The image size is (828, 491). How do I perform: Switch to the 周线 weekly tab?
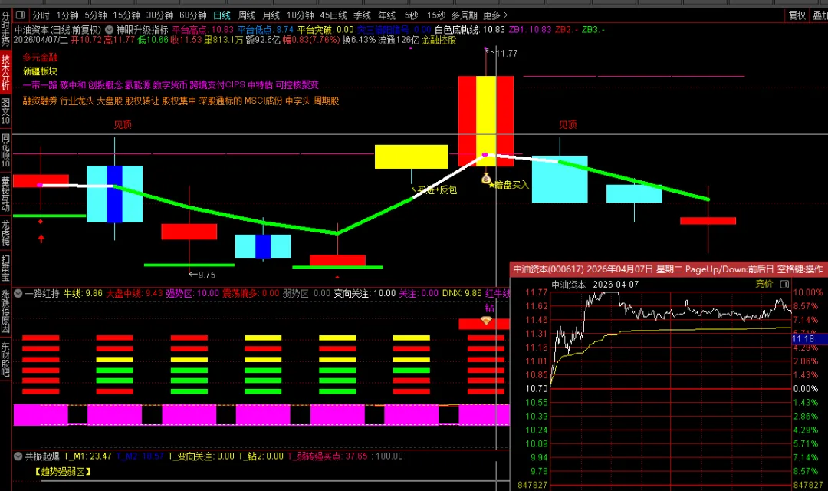tap(247, 15)
